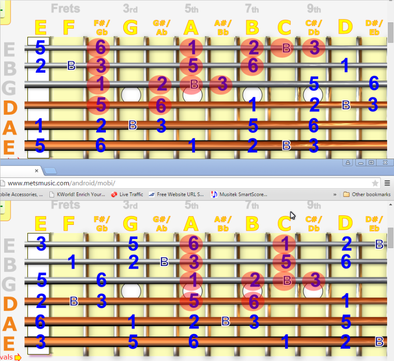Image resolution: width=394 pixels, height=361 pixels.
Task: Select the C note header in lower fretboard
Action: tap(284, 224)
